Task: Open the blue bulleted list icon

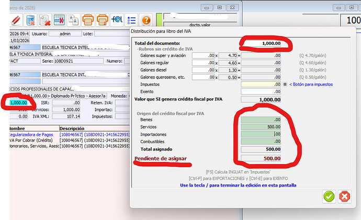Action: tap(131, 20)
